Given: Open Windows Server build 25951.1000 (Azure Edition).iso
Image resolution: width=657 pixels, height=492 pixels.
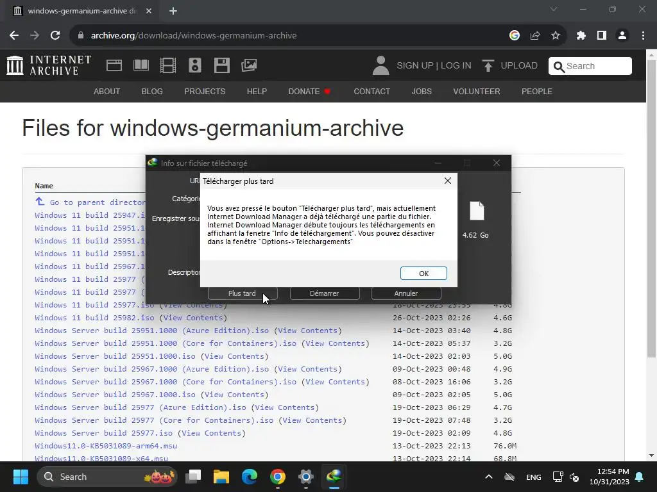Looking at the screenshot, I should coord(151,331).
